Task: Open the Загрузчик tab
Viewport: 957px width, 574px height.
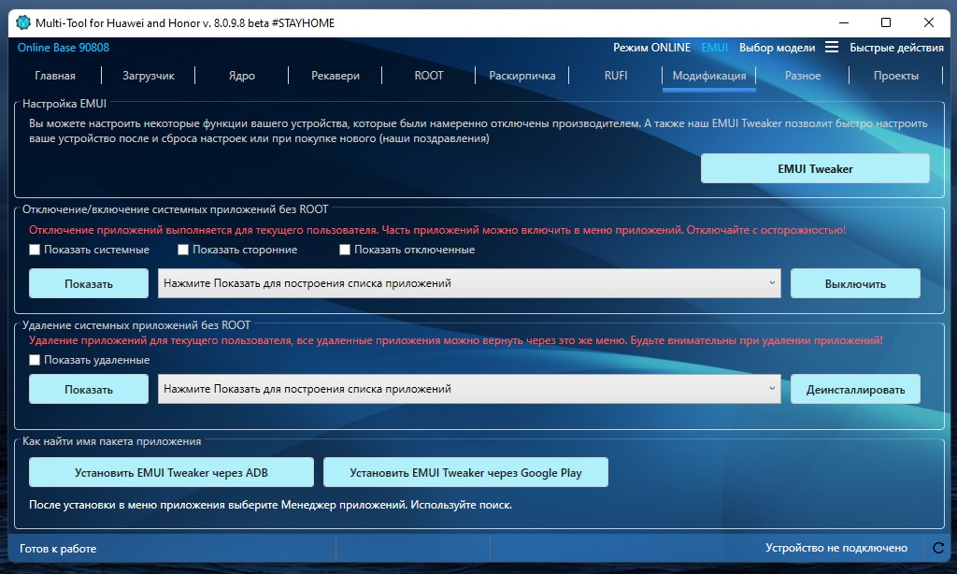Action: click(149, 76)
